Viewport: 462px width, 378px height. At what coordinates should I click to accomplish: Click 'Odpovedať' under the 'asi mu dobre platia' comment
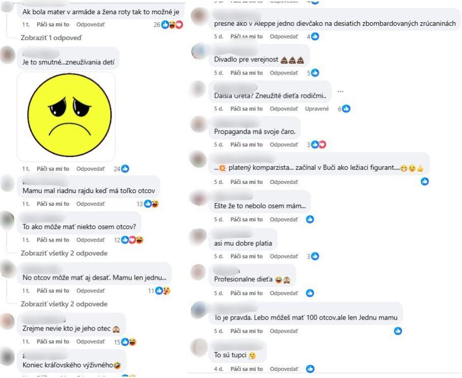283,256
